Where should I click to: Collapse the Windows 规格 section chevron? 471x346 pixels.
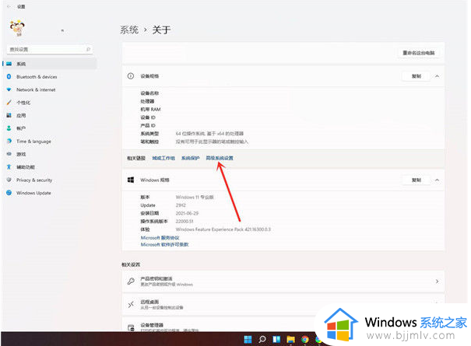(437, 180)
